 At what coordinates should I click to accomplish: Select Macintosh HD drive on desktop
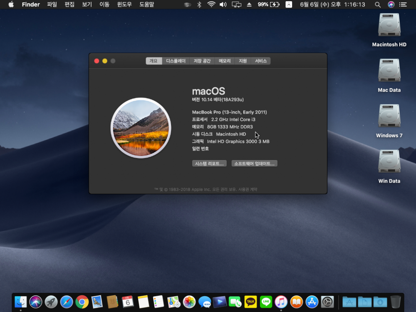[x=389, y=25]
